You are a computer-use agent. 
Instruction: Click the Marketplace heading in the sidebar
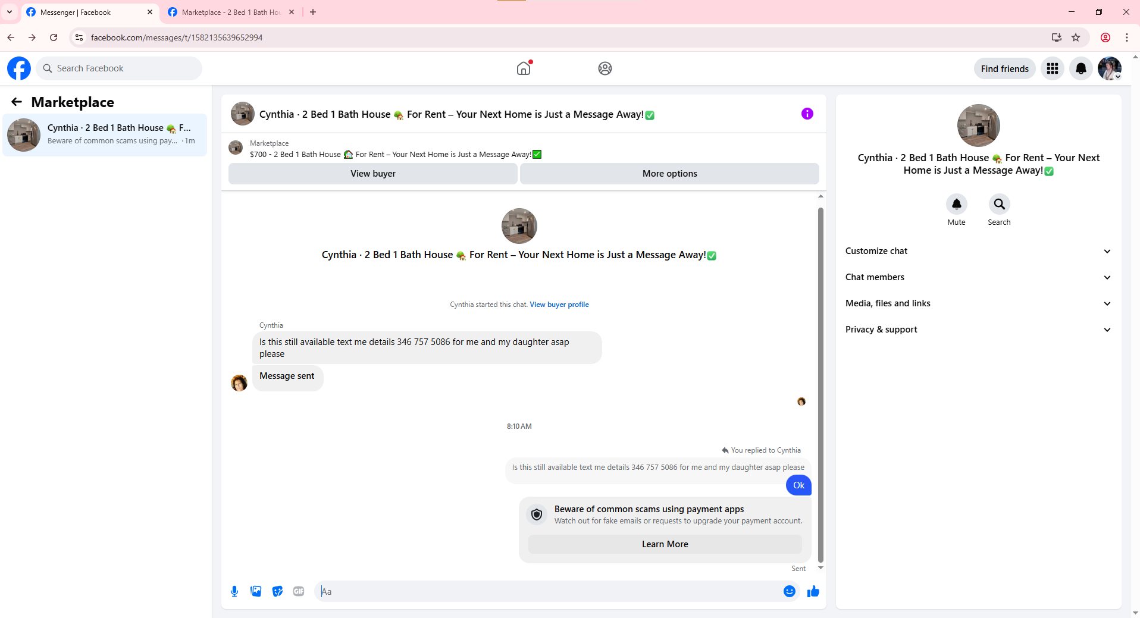pyautogui.click(x=73, y=102)
